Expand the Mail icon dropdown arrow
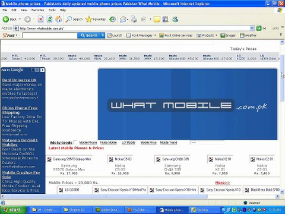 [x=128, y=19]
